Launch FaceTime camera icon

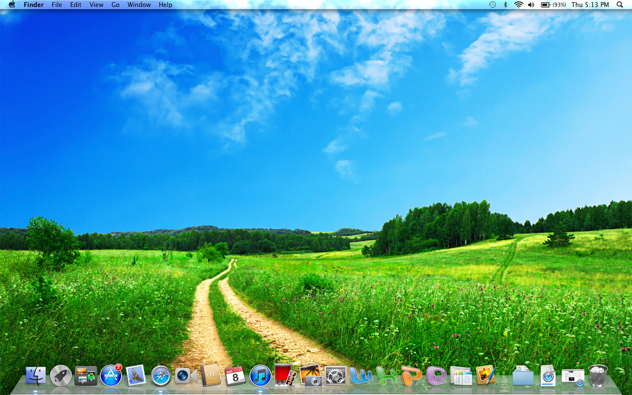click(x=186, y=376)
